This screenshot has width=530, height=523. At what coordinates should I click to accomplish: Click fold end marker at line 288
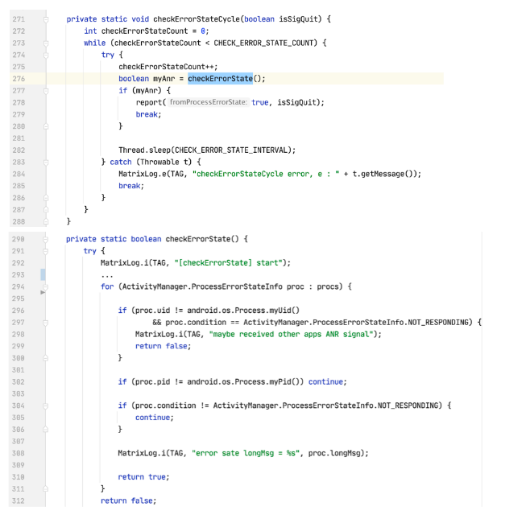click(46, 222)
